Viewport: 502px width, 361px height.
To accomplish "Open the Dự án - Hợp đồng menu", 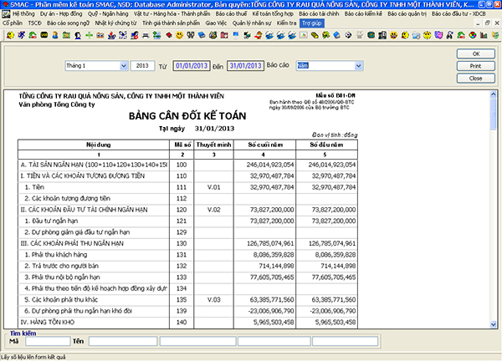I will [61, 14].
